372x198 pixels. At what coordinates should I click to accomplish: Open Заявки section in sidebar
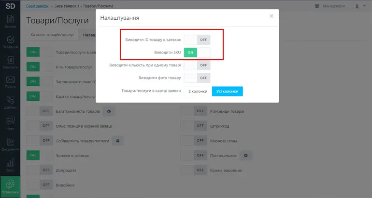[10, 21]
